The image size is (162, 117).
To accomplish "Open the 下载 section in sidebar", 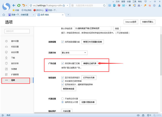I will (13, 58).
